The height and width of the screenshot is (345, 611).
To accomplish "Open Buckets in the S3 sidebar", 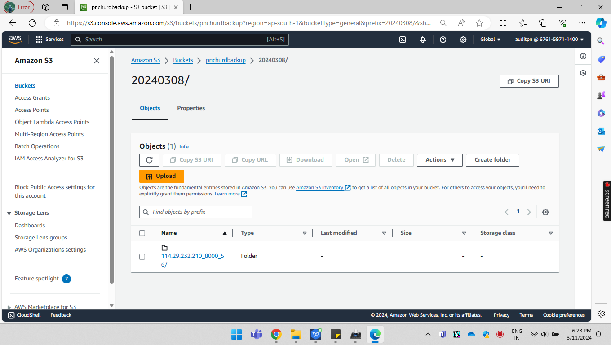I will [x=25, y=86].
